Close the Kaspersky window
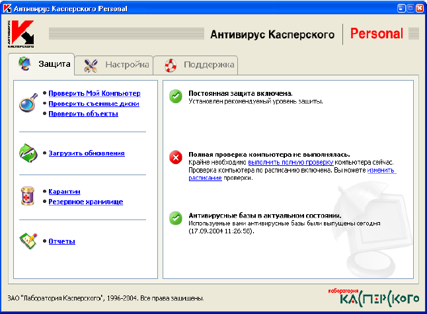The width and height of the screenshot is (427, 314). click(420, 9)
